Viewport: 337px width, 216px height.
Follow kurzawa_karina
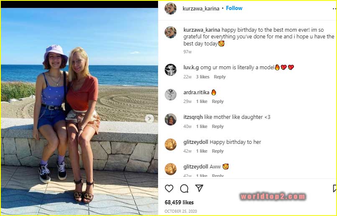234,8
